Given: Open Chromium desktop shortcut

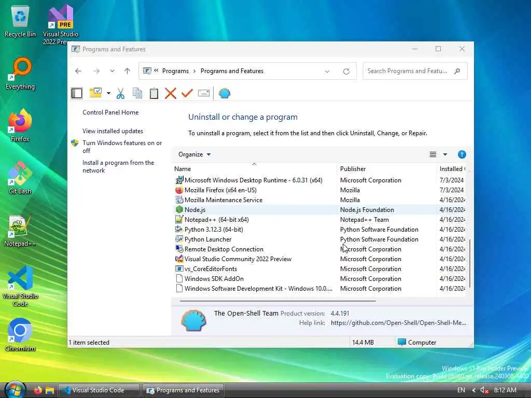Looking at the screenshot, I should coord(20,335).
